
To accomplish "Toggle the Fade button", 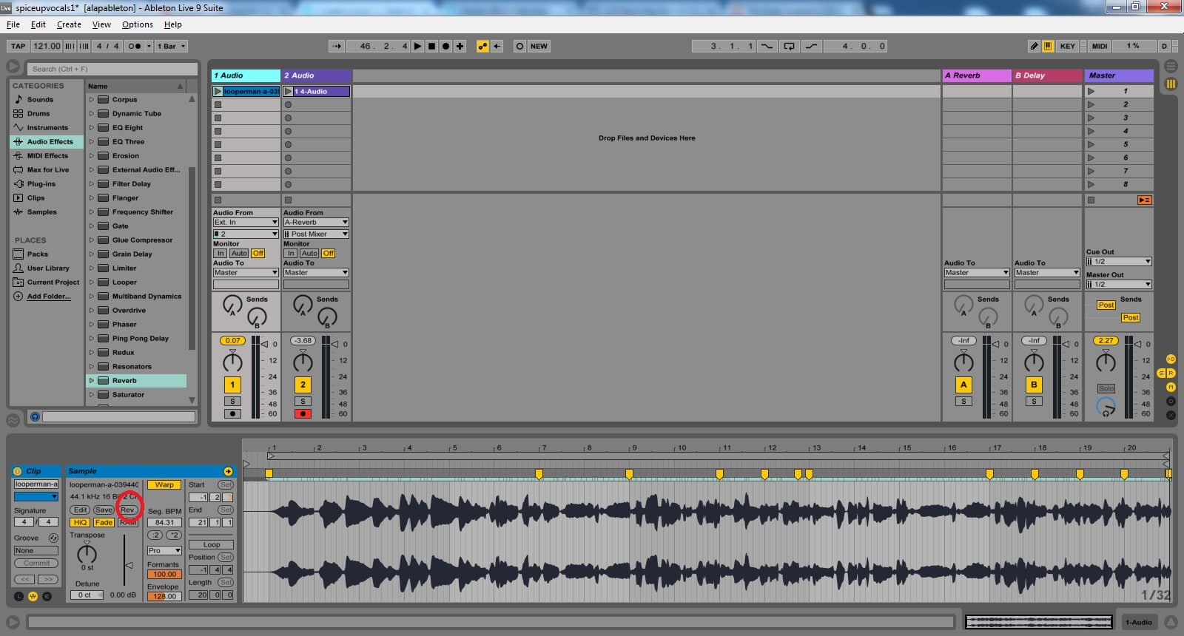I will click(x=104, y=522).
